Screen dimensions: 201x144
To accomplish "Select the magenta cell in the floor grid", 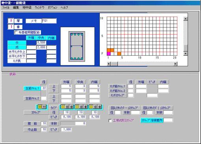I will (109, 54).
